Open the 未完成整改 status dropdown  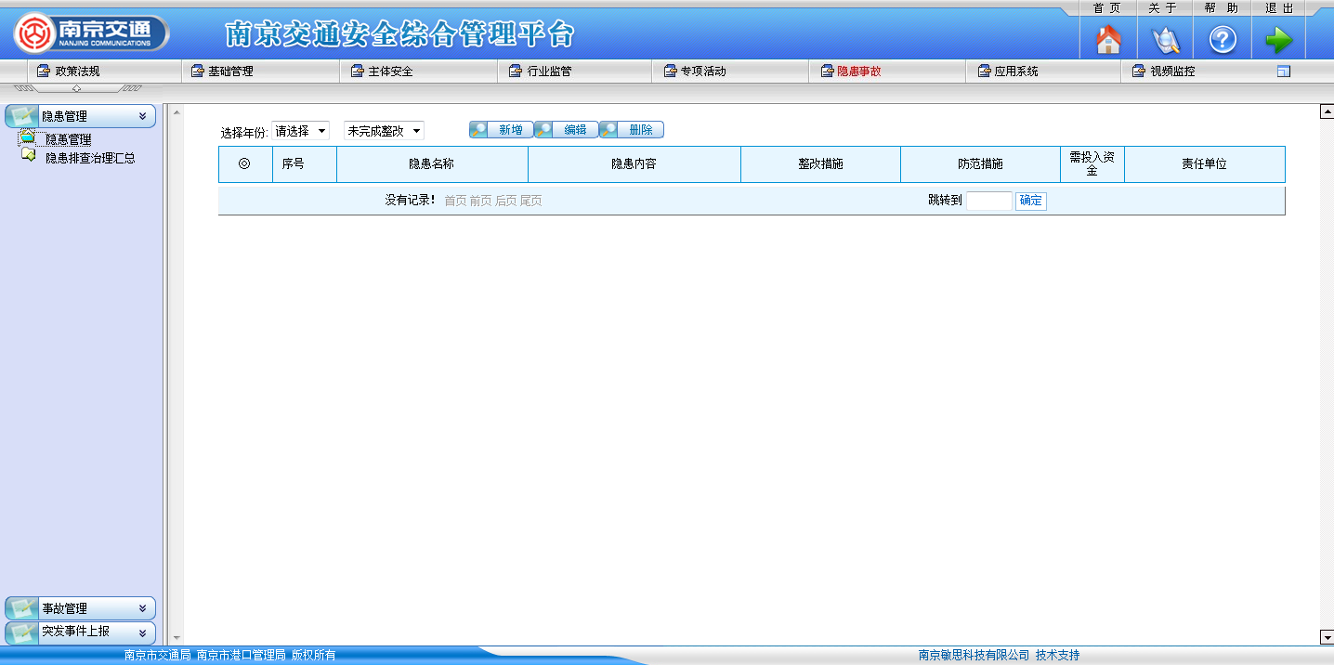(x=384, y=131)
